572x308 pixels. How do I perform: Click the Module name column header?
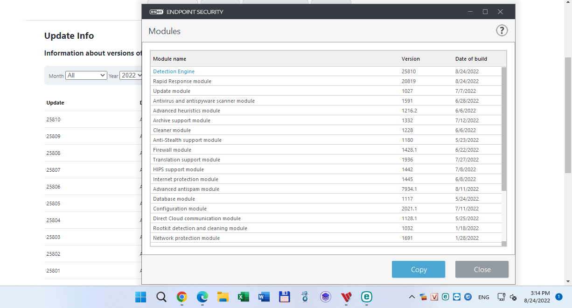(169, 59)
